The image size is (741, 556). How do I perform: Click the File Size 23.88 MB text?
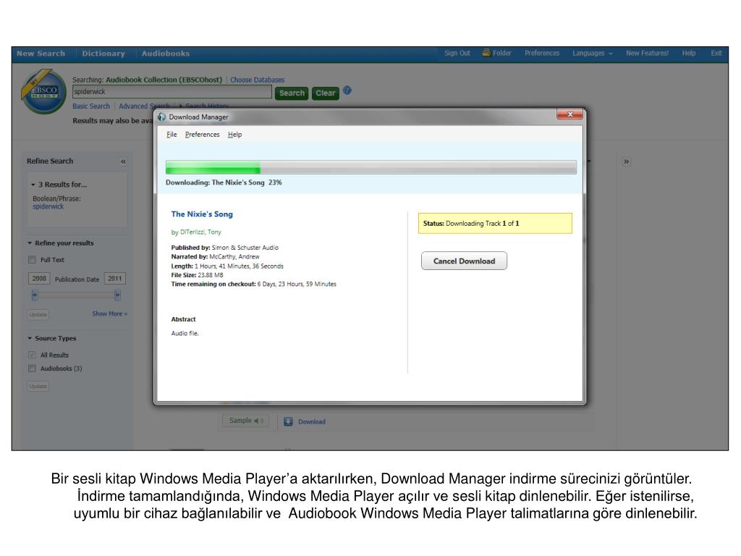point(197,275)
